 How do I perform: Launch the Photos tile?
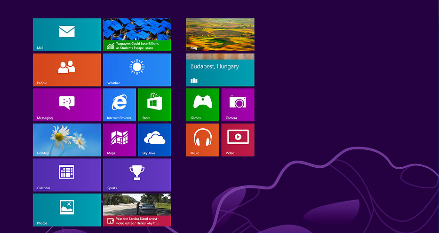pyautogui.click(x=67, y=210)
